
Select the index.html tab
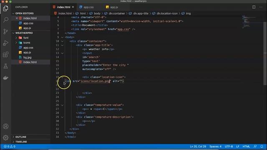coord(63,7)
